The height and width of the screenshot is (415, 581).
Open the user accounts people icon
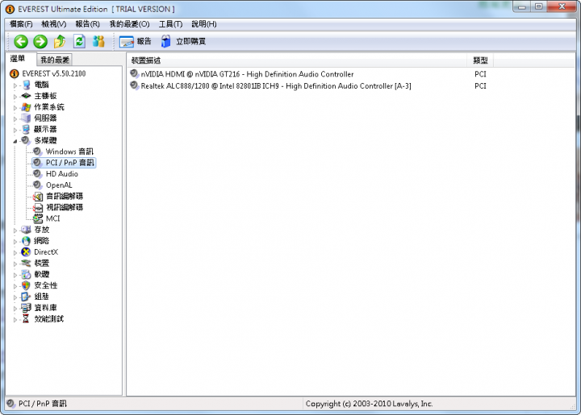(98, 41)
